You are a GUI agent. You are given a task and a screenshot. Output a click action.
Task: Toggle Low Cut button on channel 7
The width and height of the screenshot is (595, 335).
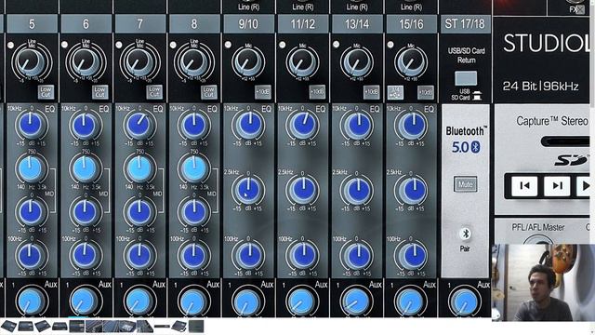(154, 91)
